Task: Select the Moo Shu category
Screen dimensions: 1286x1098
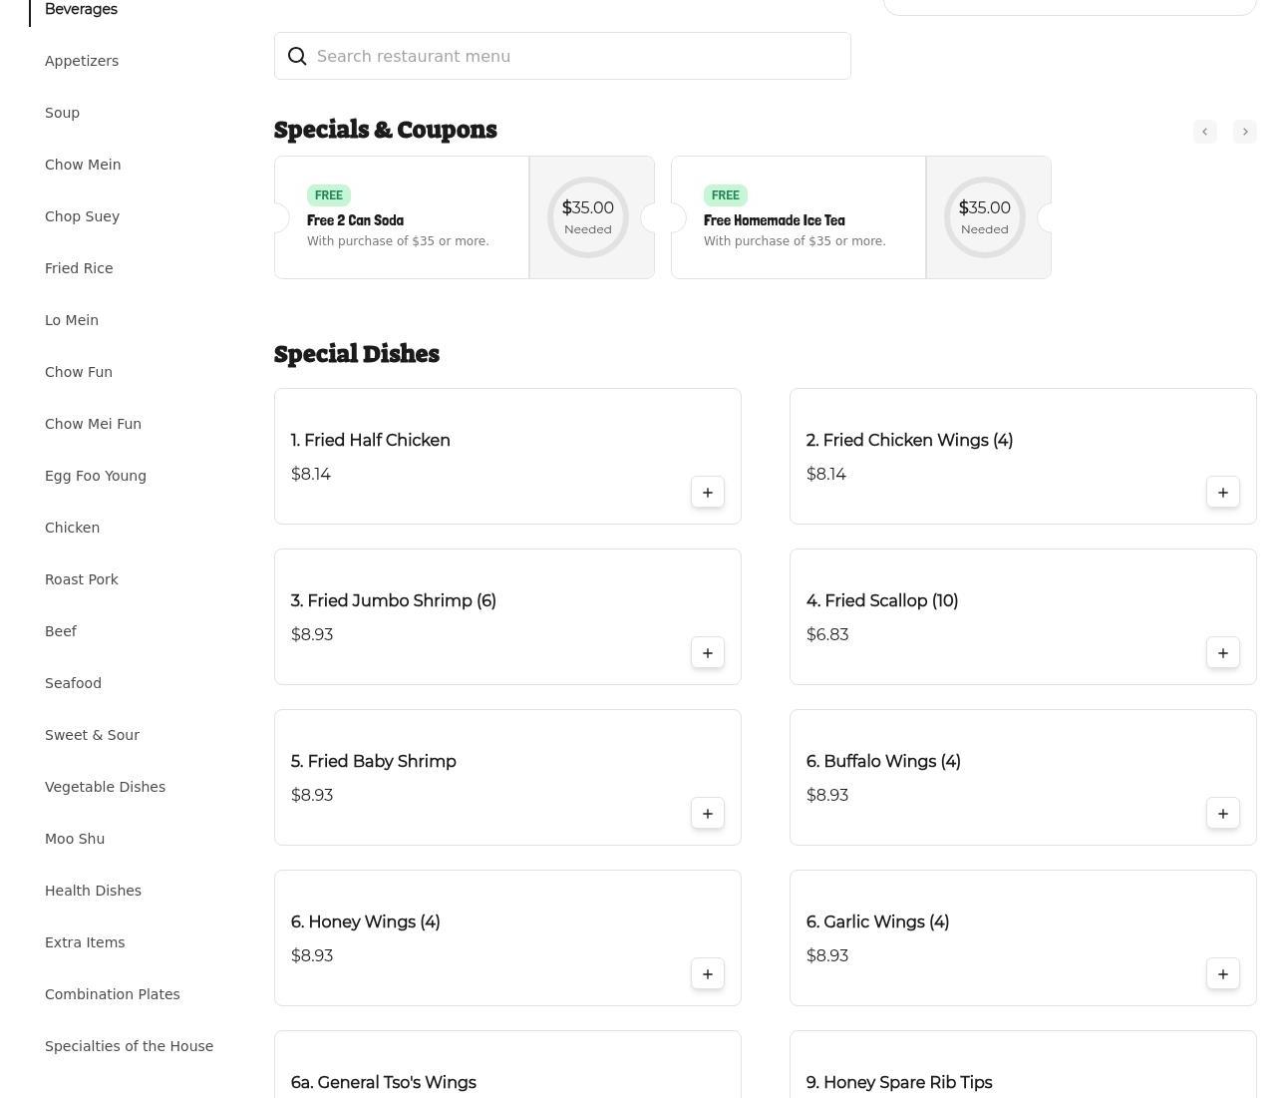Action: 75,839
